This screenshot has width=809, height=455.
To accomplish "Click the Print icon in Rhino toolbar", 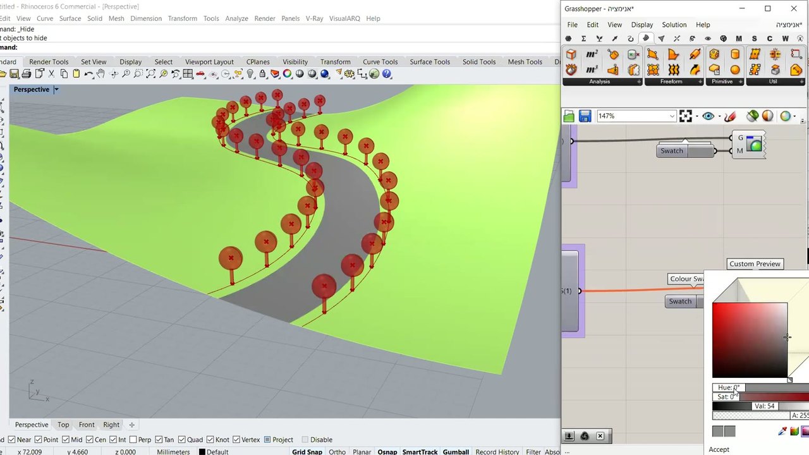I will (27, 74).
